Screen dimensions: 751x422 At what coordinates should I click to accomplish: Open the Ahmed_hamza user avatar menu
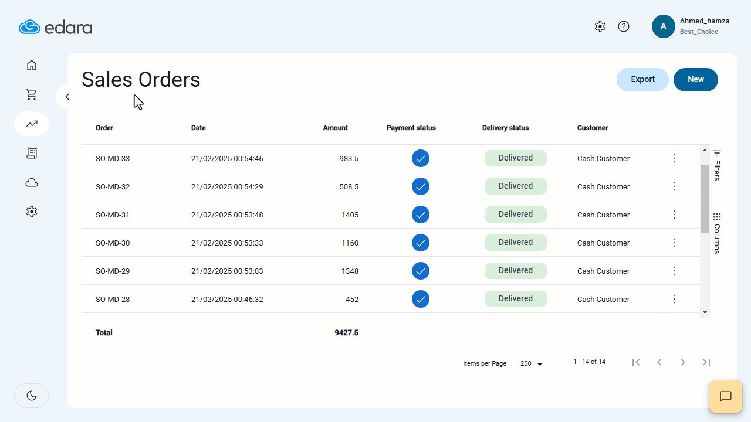pos(664,26)
